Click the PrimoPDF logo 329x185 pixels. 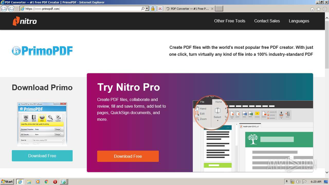click(42, 51)
